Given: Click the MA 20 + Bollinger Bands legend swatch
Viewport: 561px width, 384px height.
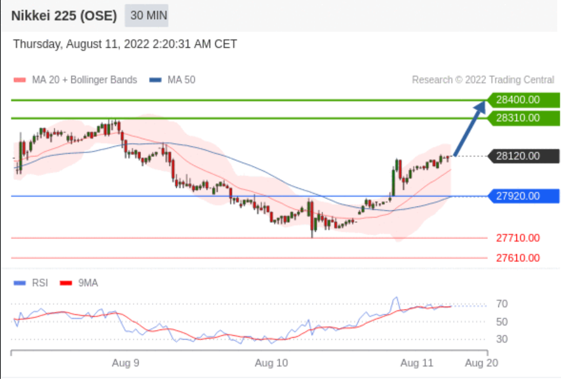Looking at the screenshot, I should (20, 80).
